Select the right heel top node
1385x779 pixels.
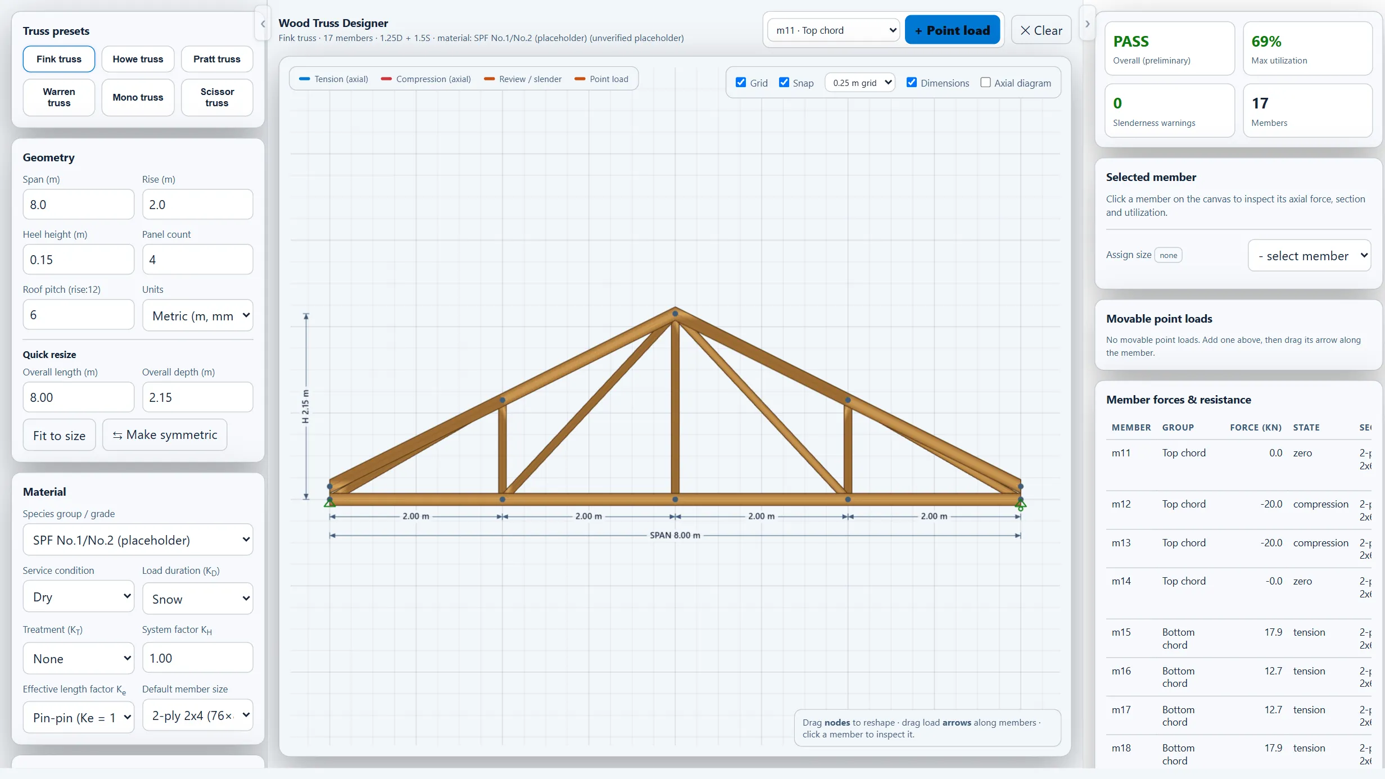(1021, 486)
